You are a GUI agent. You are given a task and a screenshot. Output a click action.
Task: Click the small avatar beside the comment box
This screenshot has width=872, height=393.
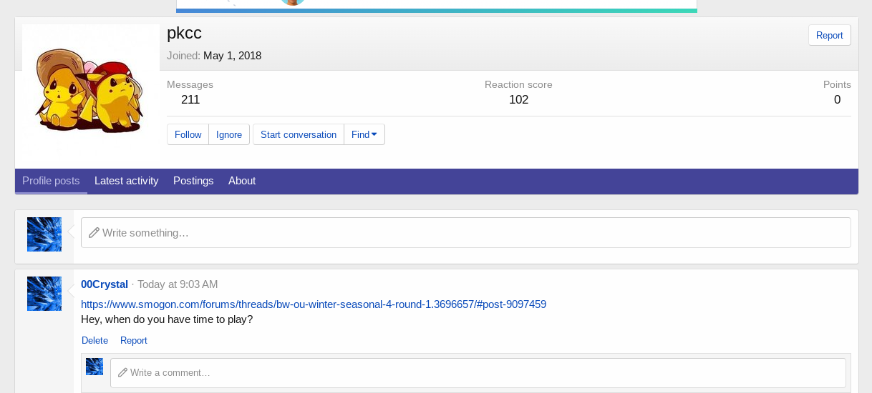point(95,367)
